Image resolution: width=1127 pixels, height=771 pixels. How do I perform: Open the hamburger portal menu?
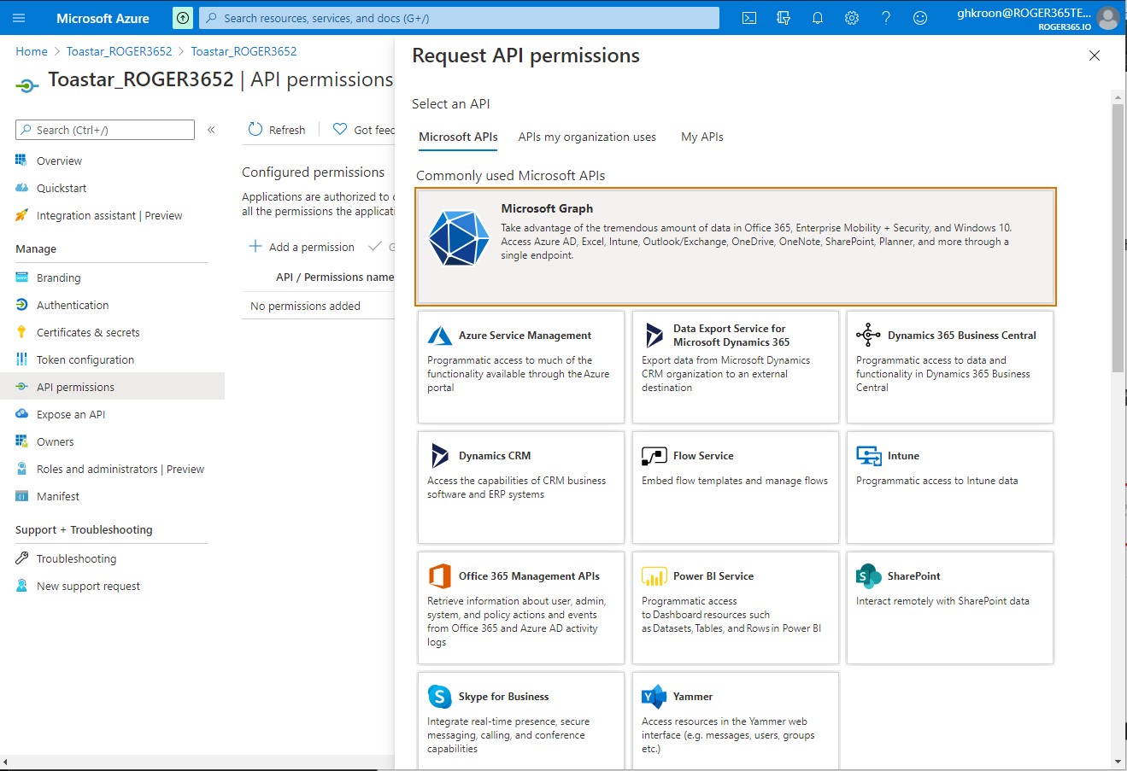pos(20,18)
